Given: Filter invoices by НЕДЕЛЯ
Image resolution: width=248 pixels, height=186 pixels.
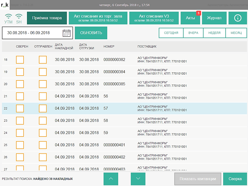Looking at the screenshot, I should click(214, 33).
